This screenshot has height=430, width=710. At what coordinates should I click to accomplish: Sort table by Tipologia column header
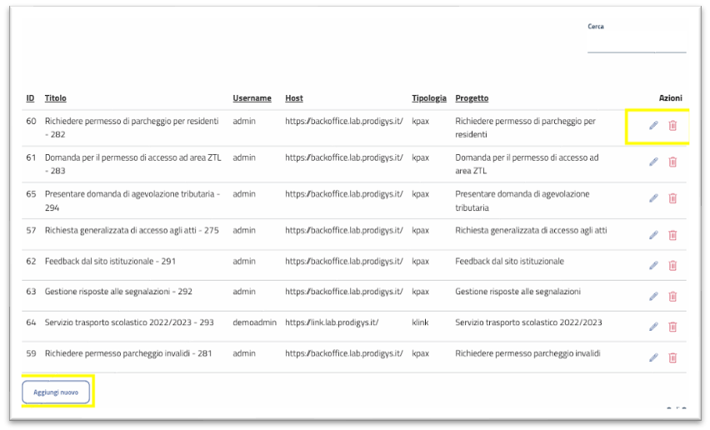coord(428,98)
